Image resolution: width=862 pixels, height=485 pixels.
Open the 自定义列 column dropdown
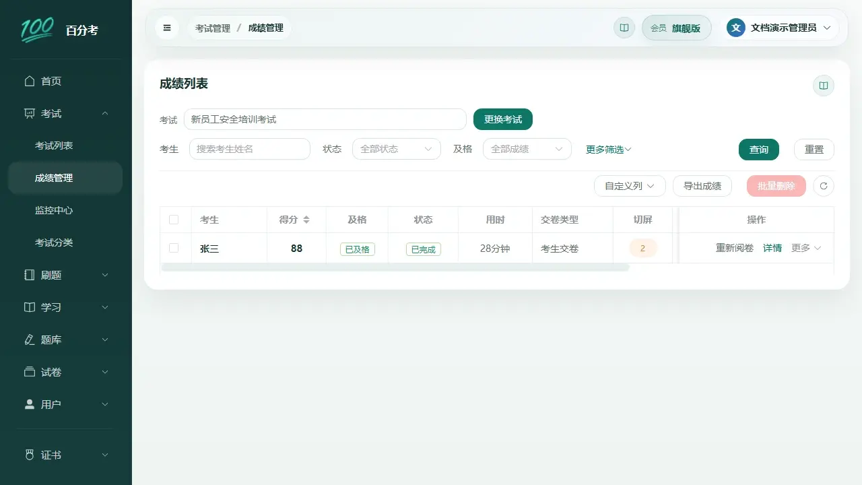click(x=630, y=186)
